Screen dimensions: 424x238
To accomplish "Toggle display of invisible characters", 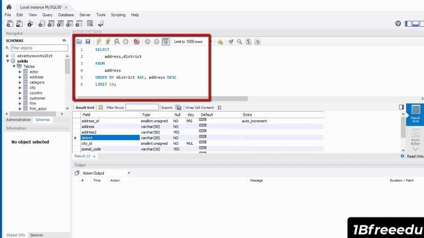I will [248, 42].
